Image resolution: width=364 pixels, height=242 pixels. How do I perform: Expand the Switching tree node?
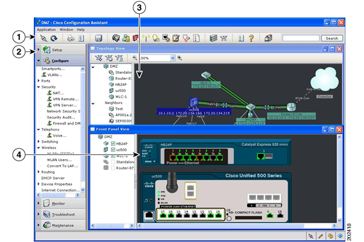[39, 142]
